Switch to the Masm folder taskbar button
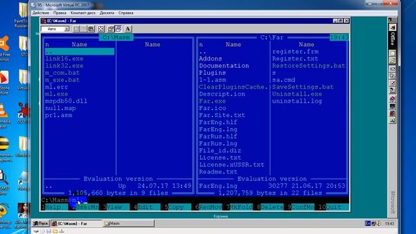 (x=129, y=224)
